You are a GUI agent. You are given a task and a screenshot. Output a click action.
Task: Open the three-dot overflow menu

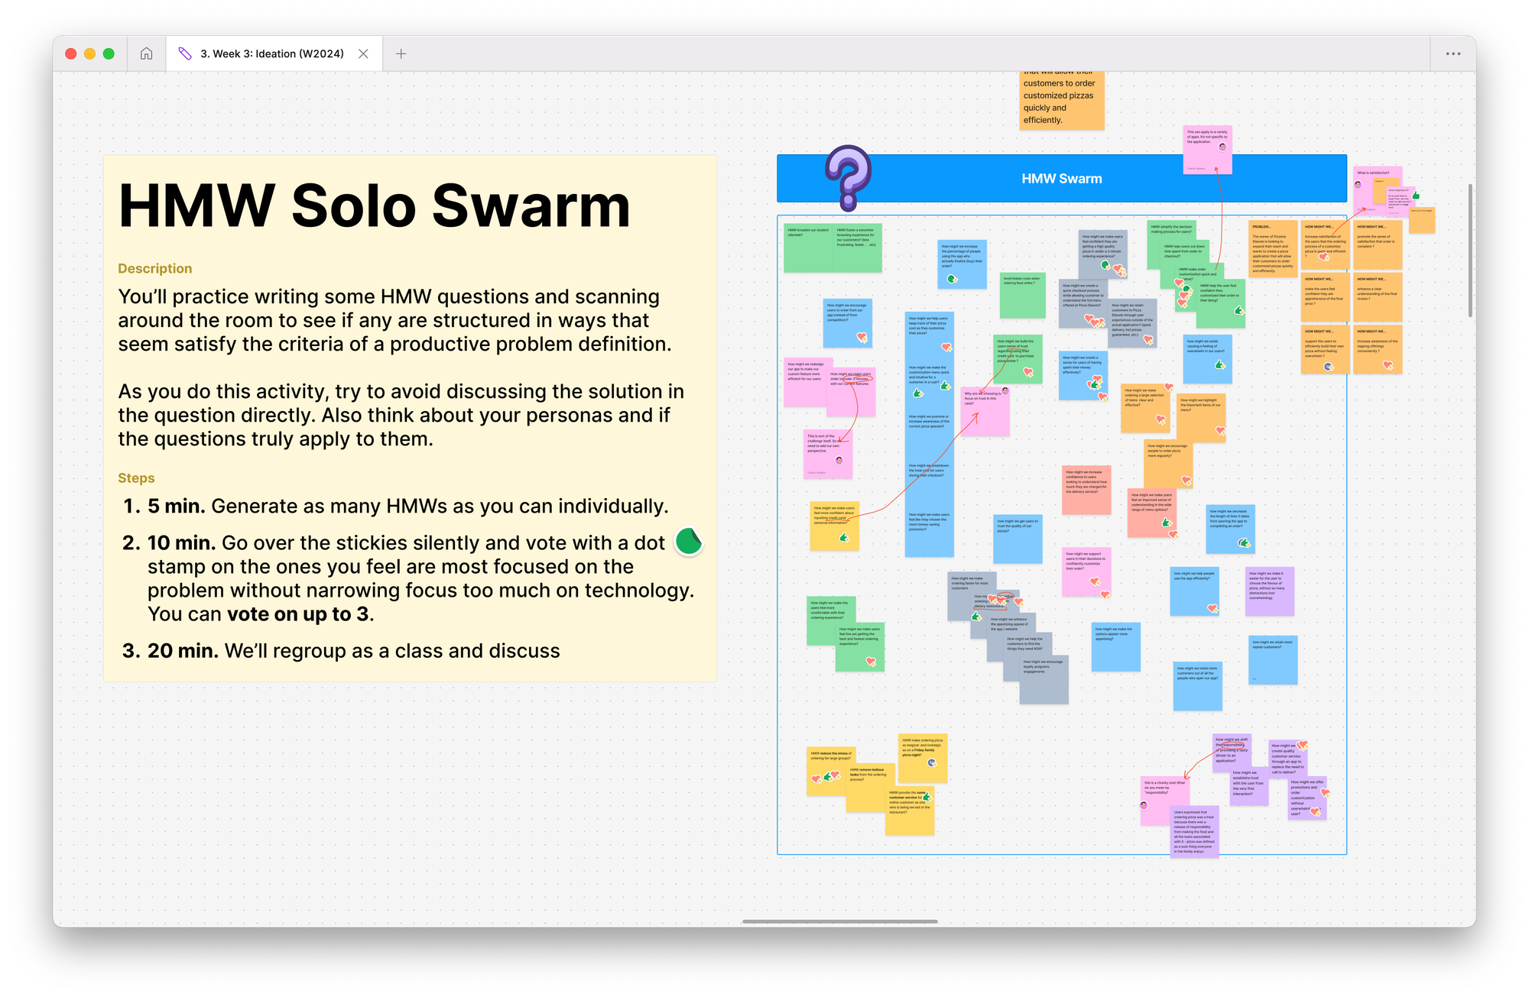1453,53
